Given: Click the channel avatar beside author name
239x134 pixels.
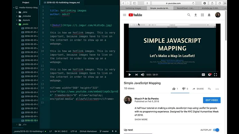Looking at the screenshot, I should click(128, 100).
